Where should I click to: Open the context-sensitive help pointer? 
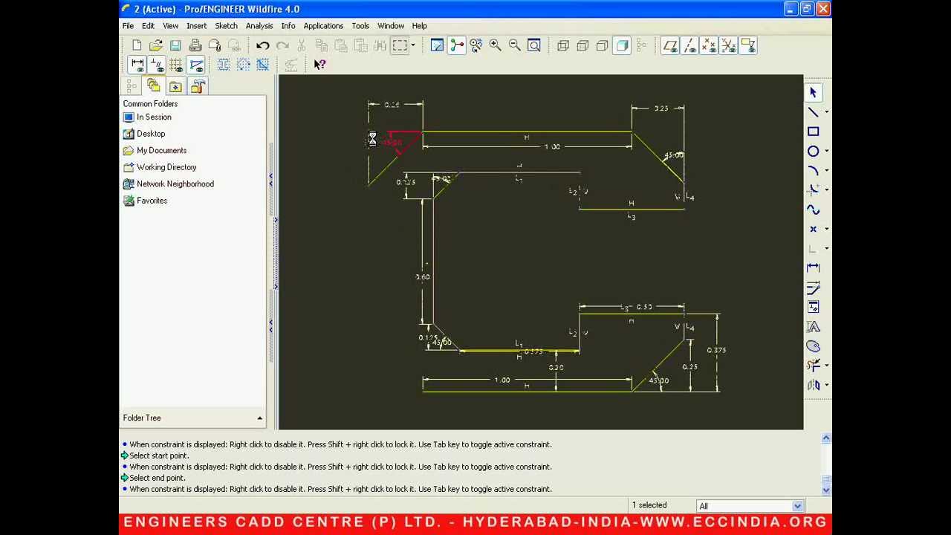tap(319, 65)
